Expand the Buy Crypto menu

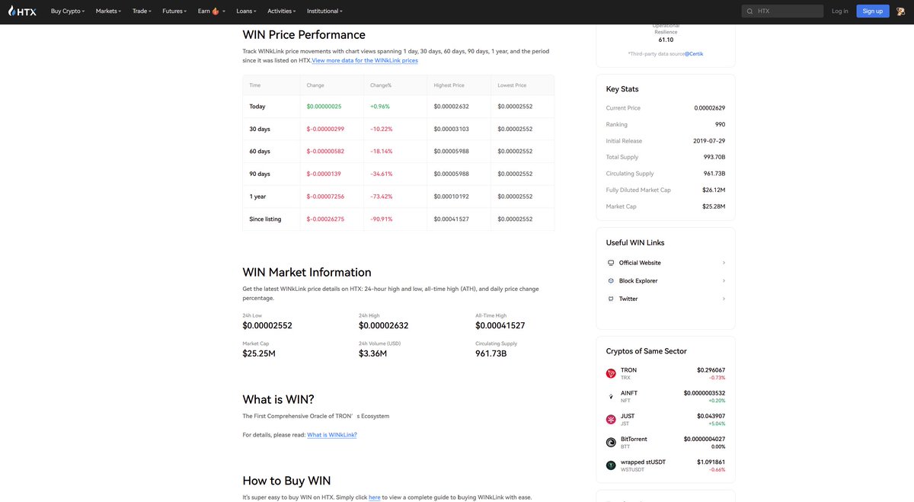[68, 11]
